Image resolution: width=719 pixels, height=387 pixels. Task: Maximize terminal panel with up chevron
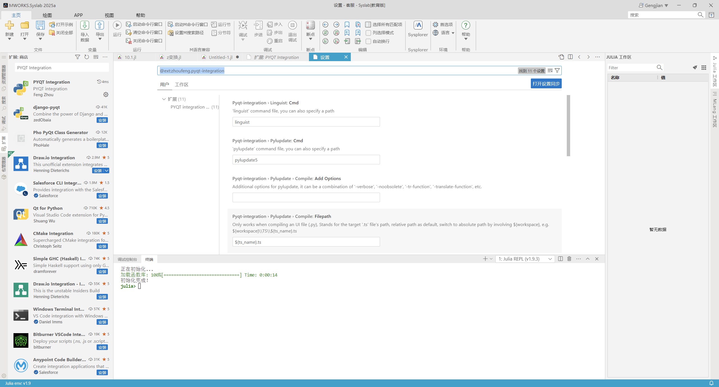[588, 259]
